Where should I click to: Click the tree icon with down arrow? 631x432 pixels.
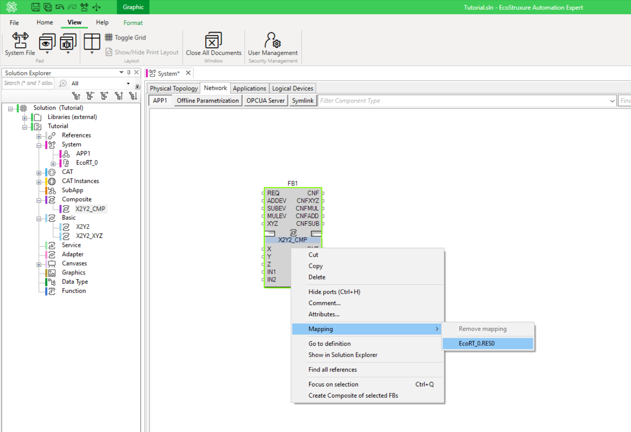(133, 96)
